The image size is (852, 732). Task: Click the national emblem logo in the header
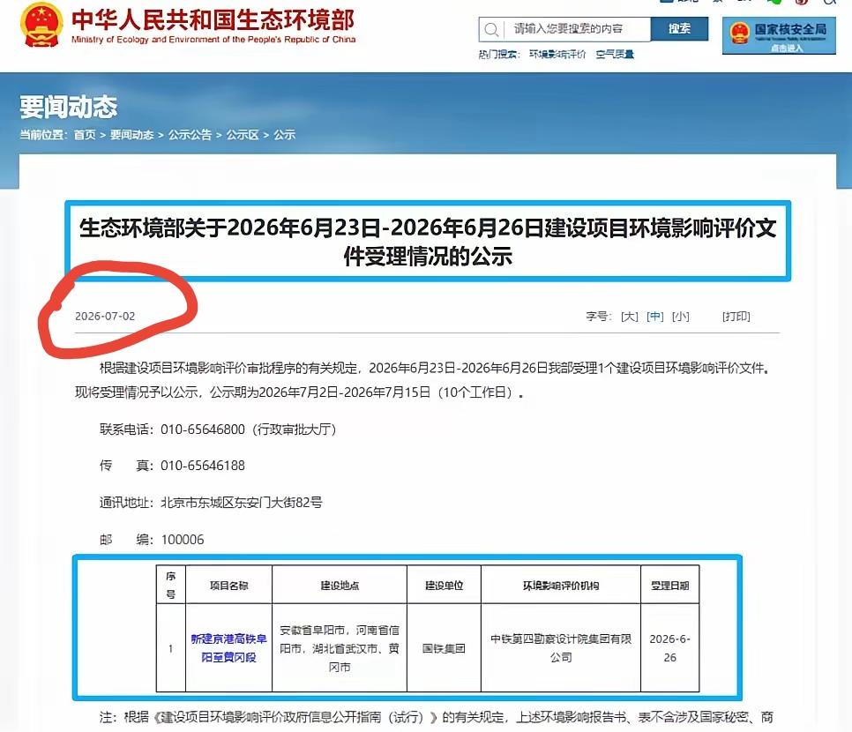(x=41, y=25)
